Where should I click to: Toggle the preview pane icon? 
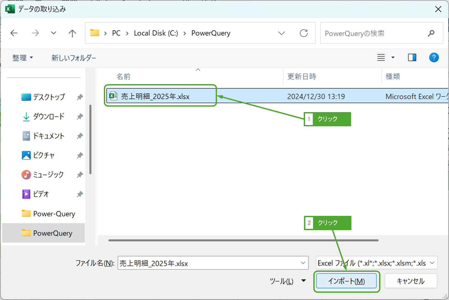click(412, 57)
